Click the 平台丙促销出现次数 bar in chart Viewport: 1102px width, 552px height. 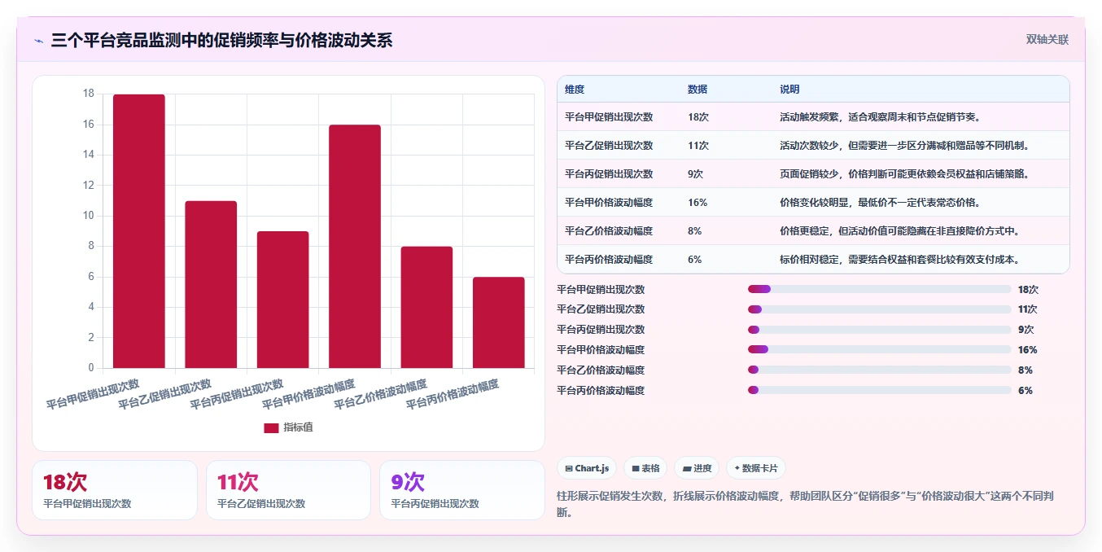283,300
